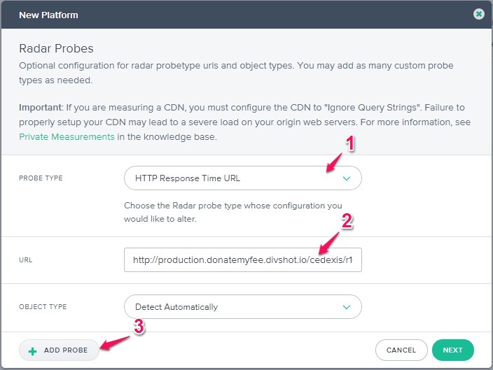493x370 pixels.
Task: Click the New Platform title bar text
Action: click(x=48, y=15)
